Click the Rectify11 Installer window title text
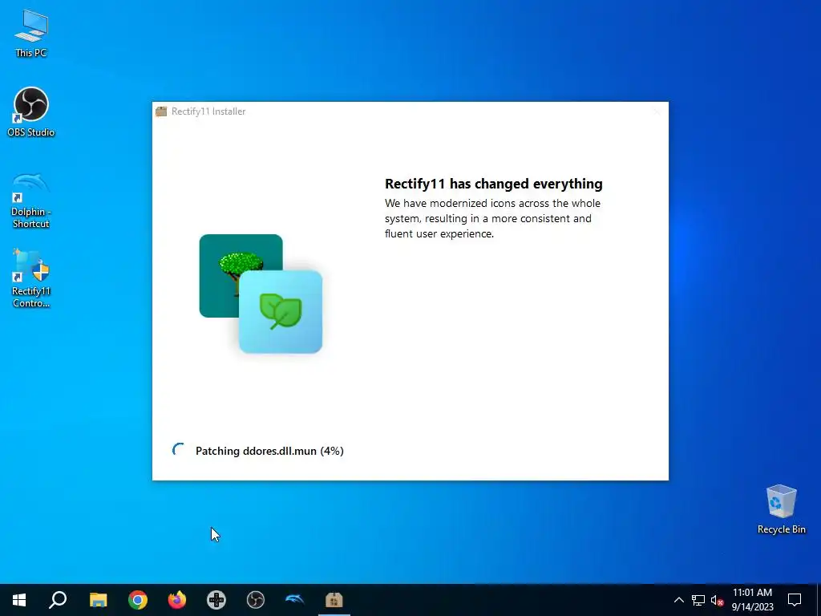The image size is (821, 616). [x=208, y=111]
